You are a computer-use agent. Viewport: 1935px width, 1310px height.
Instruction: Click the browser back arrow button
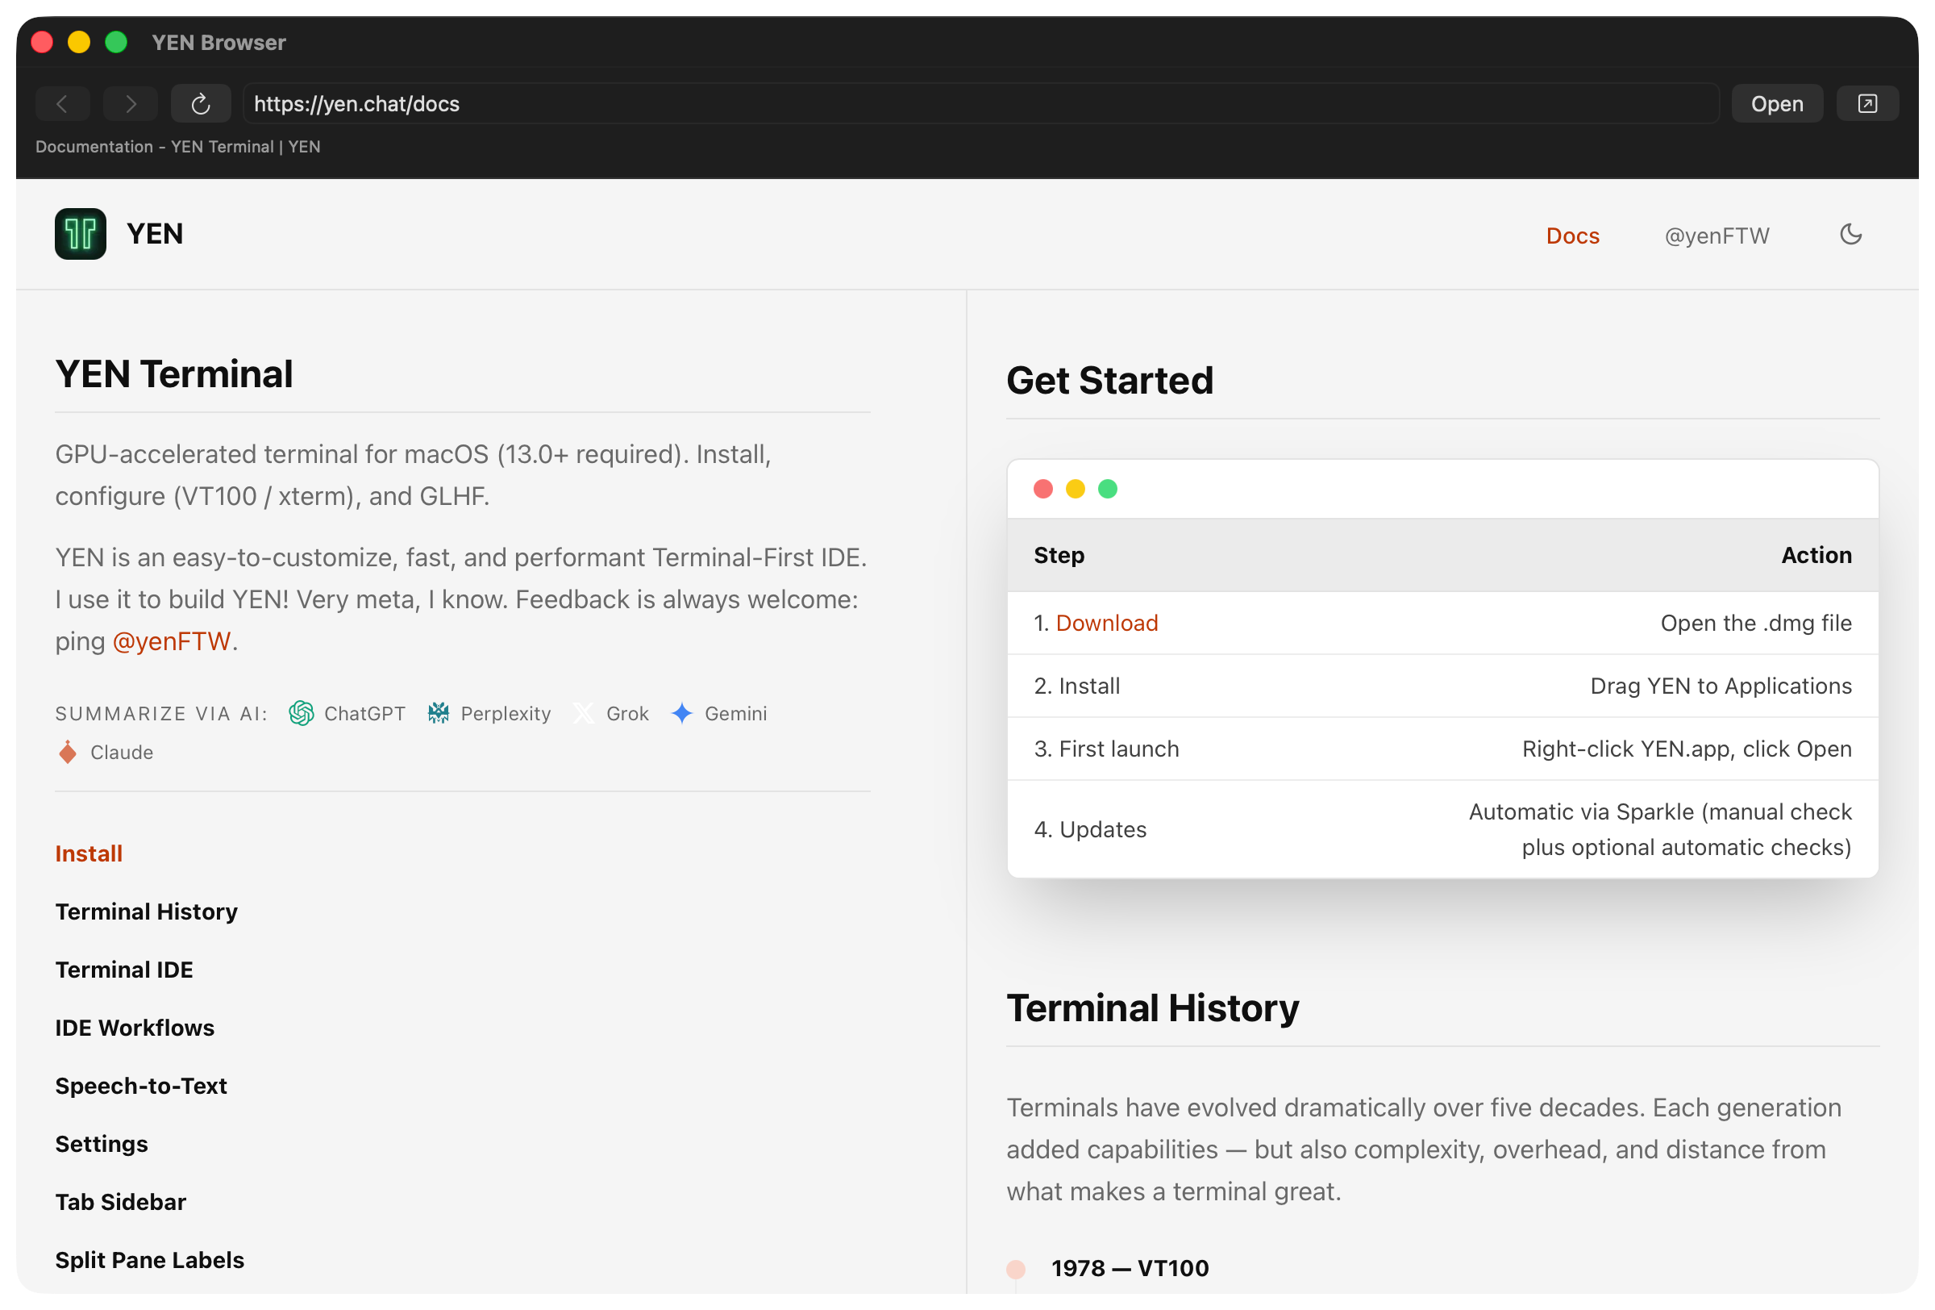62,104
